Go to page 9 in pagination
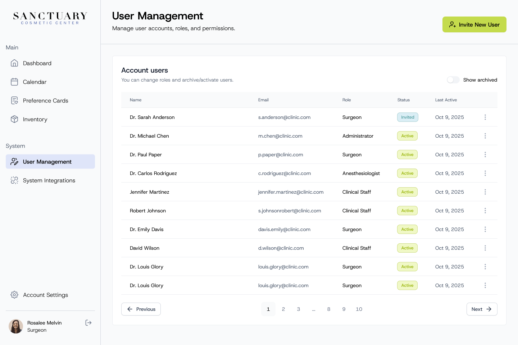 (x=344, y=309)
